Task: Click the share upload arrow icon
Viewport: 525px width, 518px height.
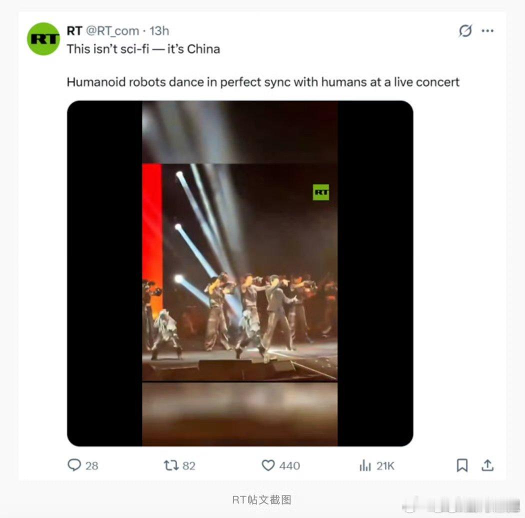Action: [487, 465]
